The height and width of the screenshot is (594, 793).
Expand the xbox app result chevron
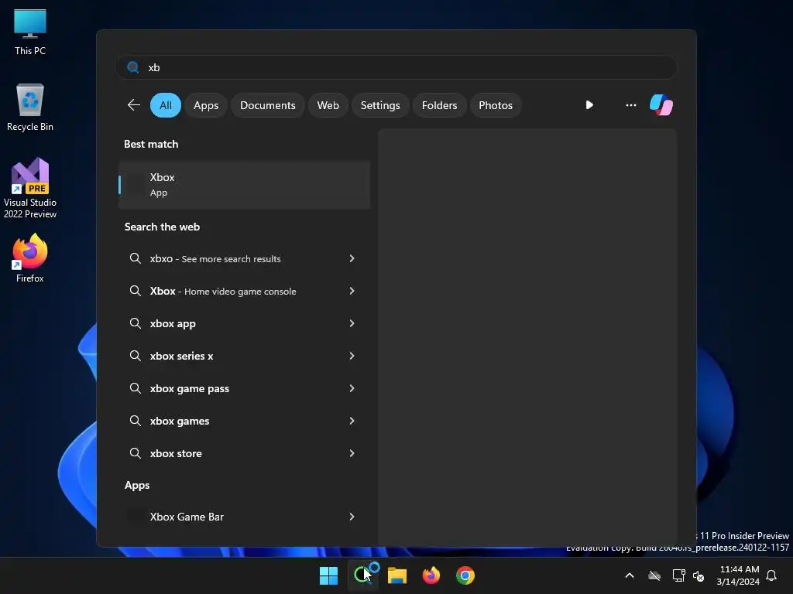[x=352, y=323]
